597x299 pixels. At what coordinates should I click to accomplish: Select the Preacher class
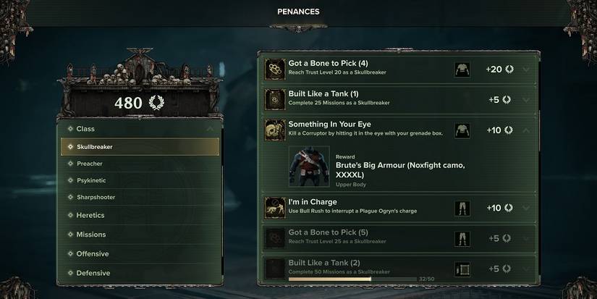90,164
